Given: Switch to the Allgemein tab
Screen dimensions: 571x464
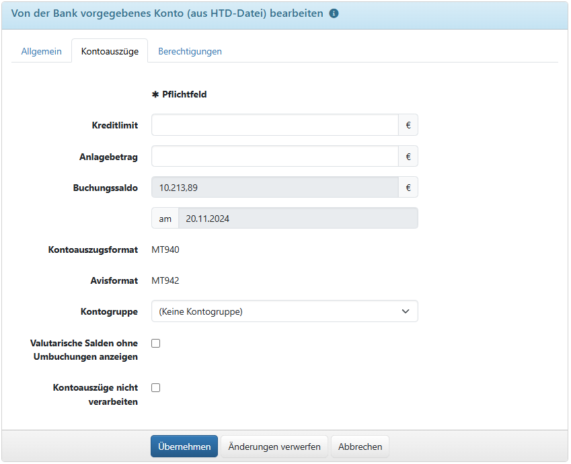Looking at the screenshot, I should 42,51.
